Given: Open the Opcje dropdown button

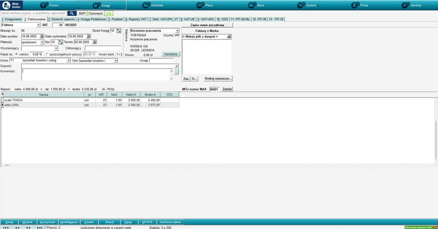Looking at the screenshot, I should (130, 222).
